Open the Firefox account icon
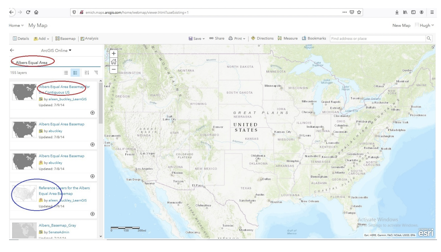 (x=421, y=12)
